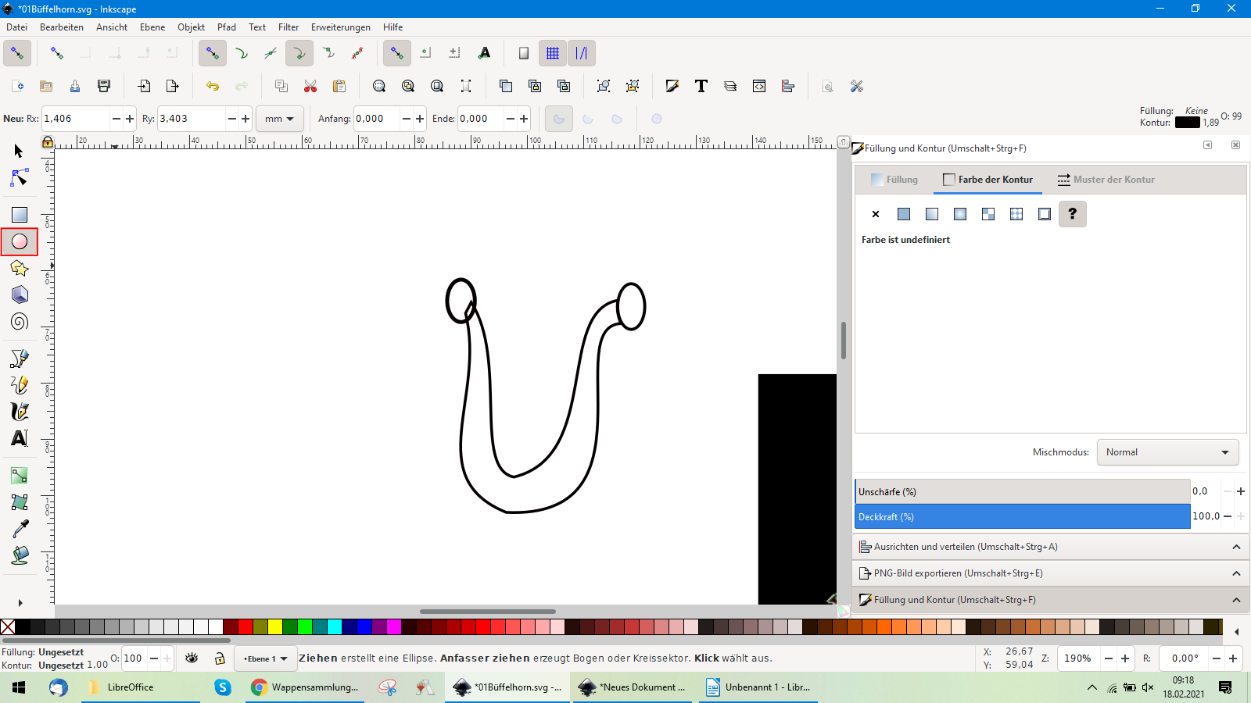Toggle layer visibility eye icon
1251x703 pixels.
[x=192, y=658]
